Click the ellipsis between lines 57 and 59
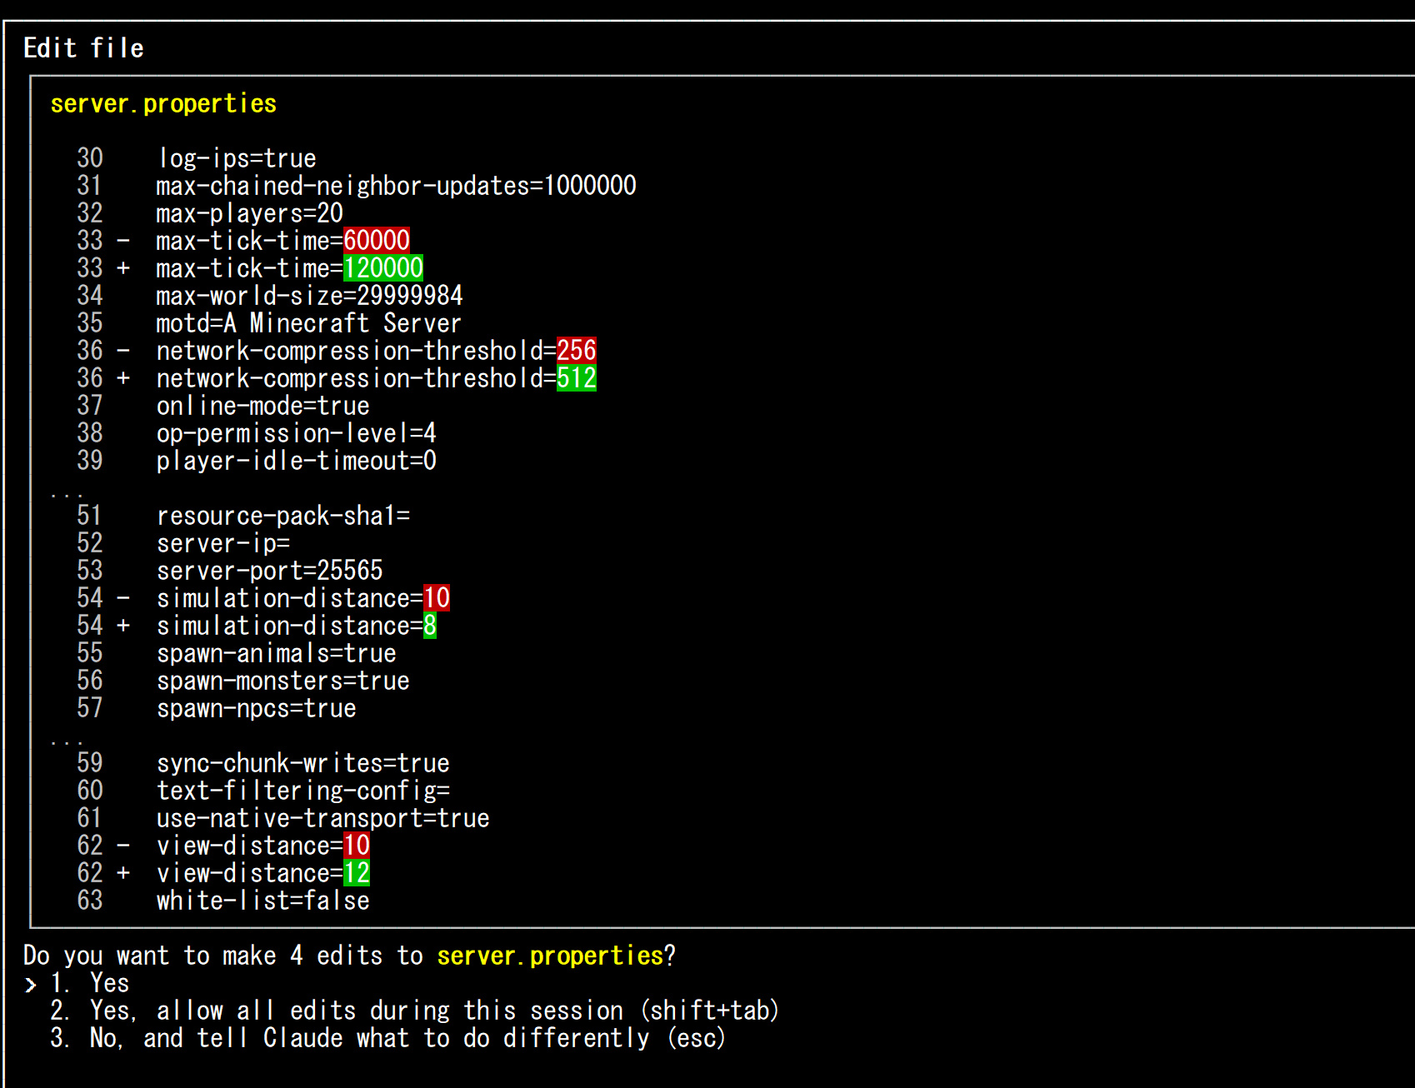The width and height of the screenshot is (1415, 1088). 66,741
